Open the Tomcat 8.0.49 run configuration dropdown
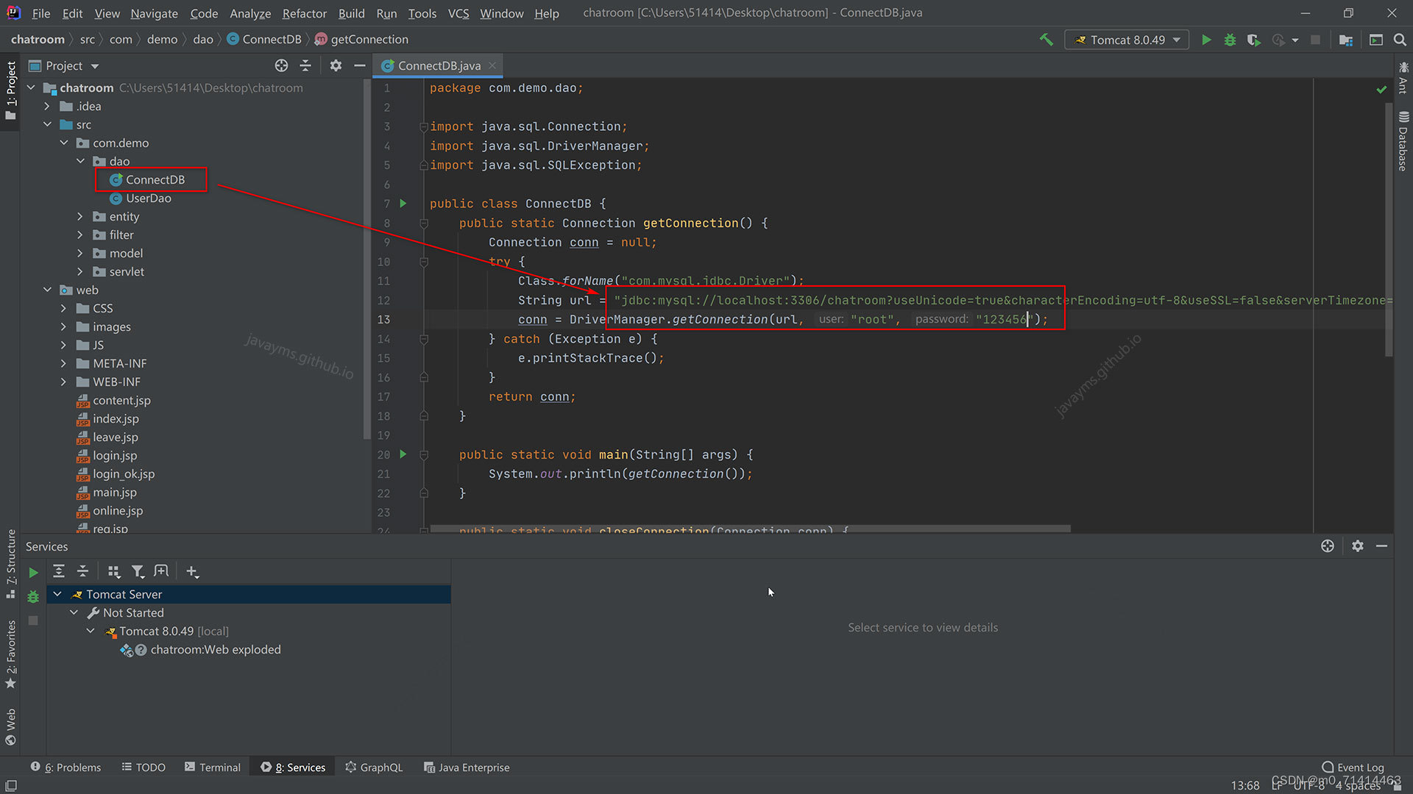The width and height of the screenshot is (1413, 794). tap(1127, 40)
